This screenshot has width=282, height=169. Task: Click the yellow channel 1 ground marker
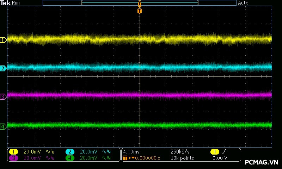3,40
